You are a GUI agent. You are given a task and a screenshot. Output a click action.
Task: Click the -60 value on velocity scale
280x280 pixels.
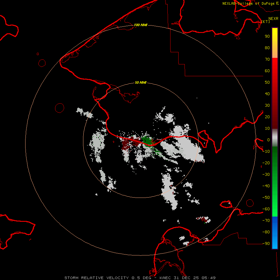point(266,209)
